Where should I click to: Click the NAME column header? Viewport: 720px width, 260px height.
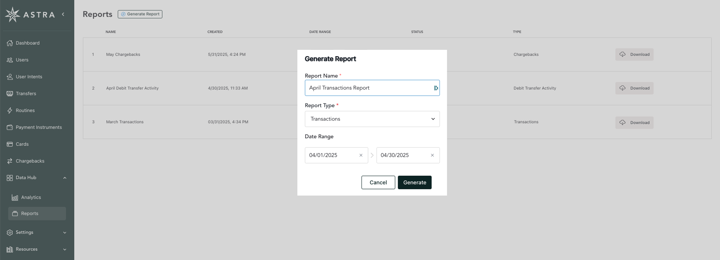[111, 32]
